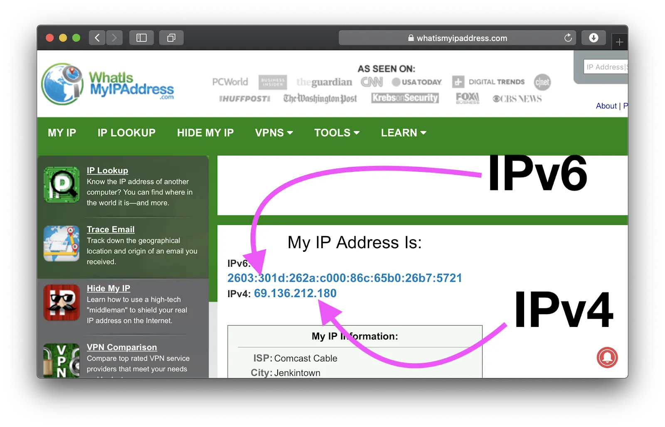Screen dimensions: 665x427
Task: Open the Safari downloads button
Action: pyautogui.click(x=594, y=38)
